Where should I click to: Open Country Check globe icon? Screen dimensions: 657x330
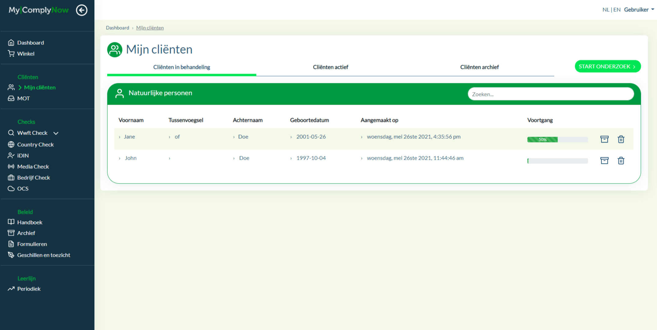(11, 144)
